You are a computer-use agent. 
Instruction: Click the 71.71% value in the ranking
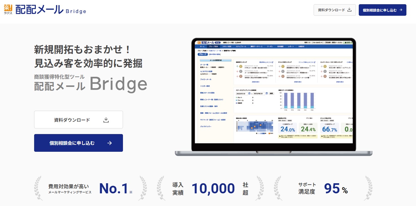tap(270, 65)
